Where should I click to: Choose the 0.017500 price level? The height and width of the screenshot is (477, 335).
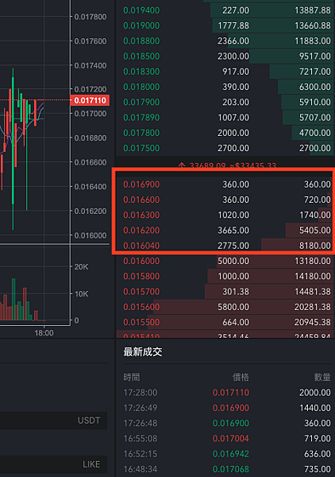pyautogui.click(x=141, y=148)
